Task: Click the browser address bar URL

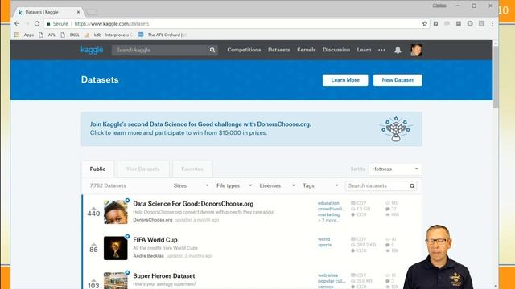Action: (x=112, y=23)
